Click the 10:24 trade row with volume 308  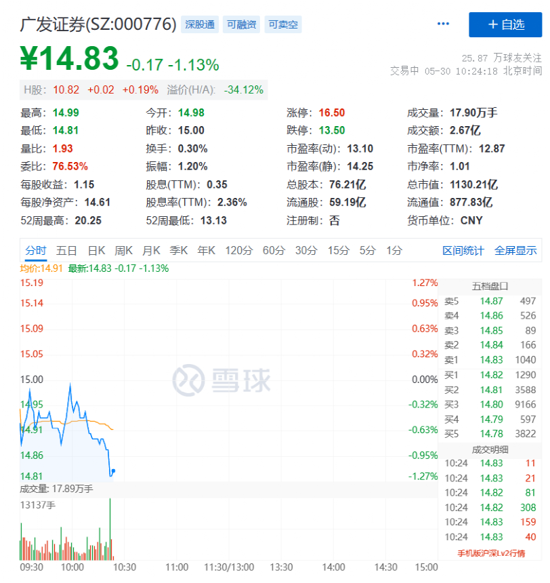[490, 508]
